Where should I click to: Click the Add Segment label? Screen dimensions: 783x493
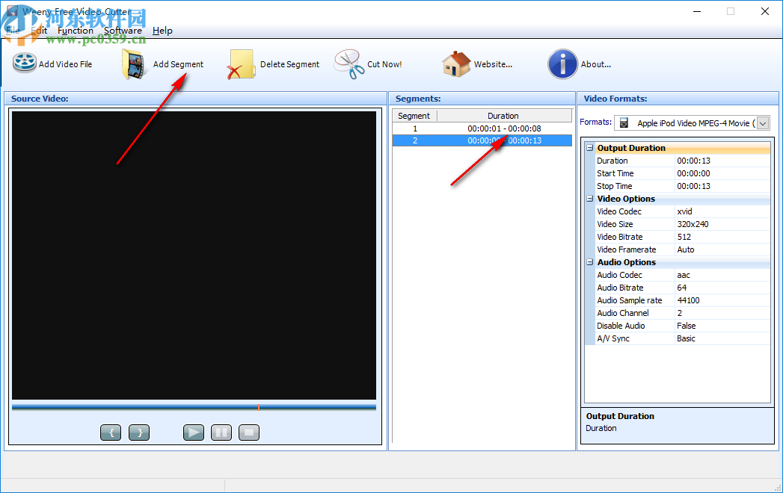[178, 64]
